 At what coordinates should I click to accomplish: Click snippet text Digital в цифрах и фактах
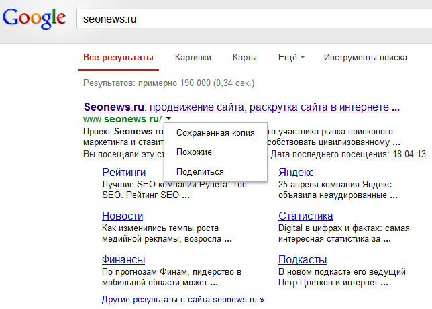(330, 228)
